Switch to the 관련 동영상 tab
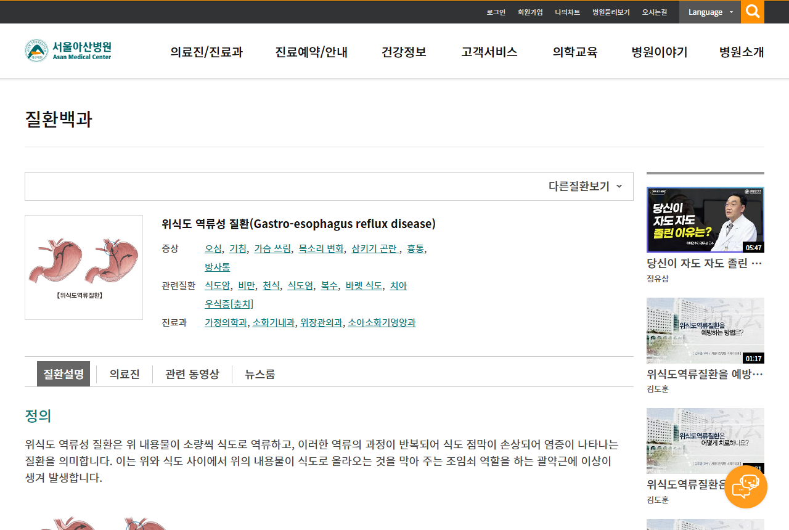The height and width of the screenshot is (530, 789). click(192, 374)
